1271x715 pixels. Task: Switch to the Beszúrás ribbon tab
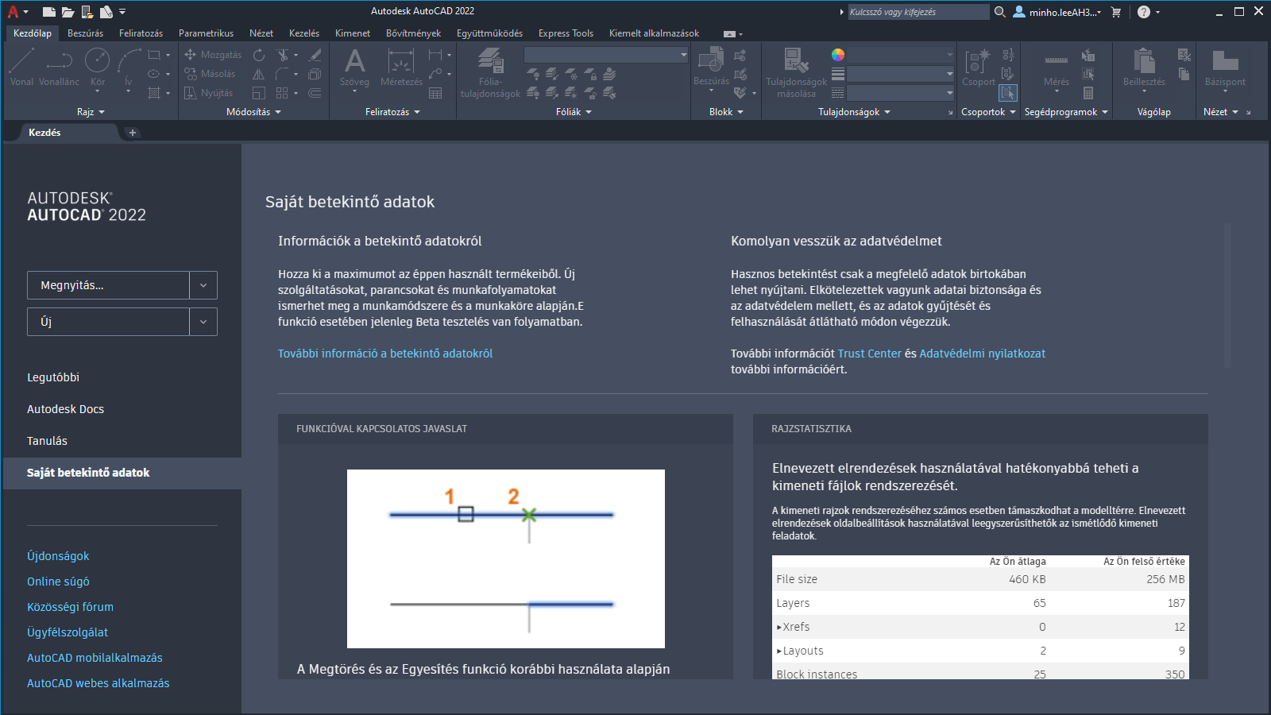(85, 33)
